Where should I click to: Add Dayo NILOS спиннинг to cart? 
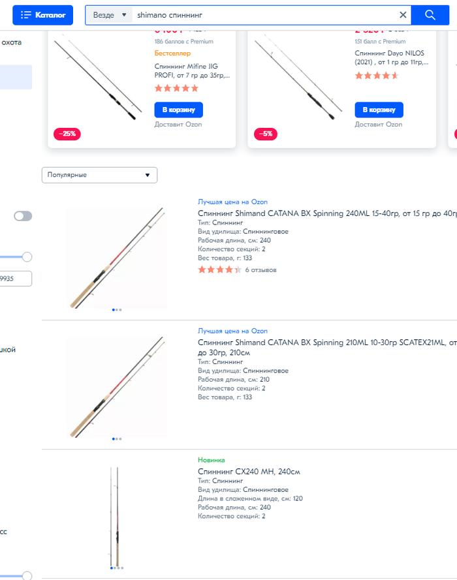coord(379,110)
